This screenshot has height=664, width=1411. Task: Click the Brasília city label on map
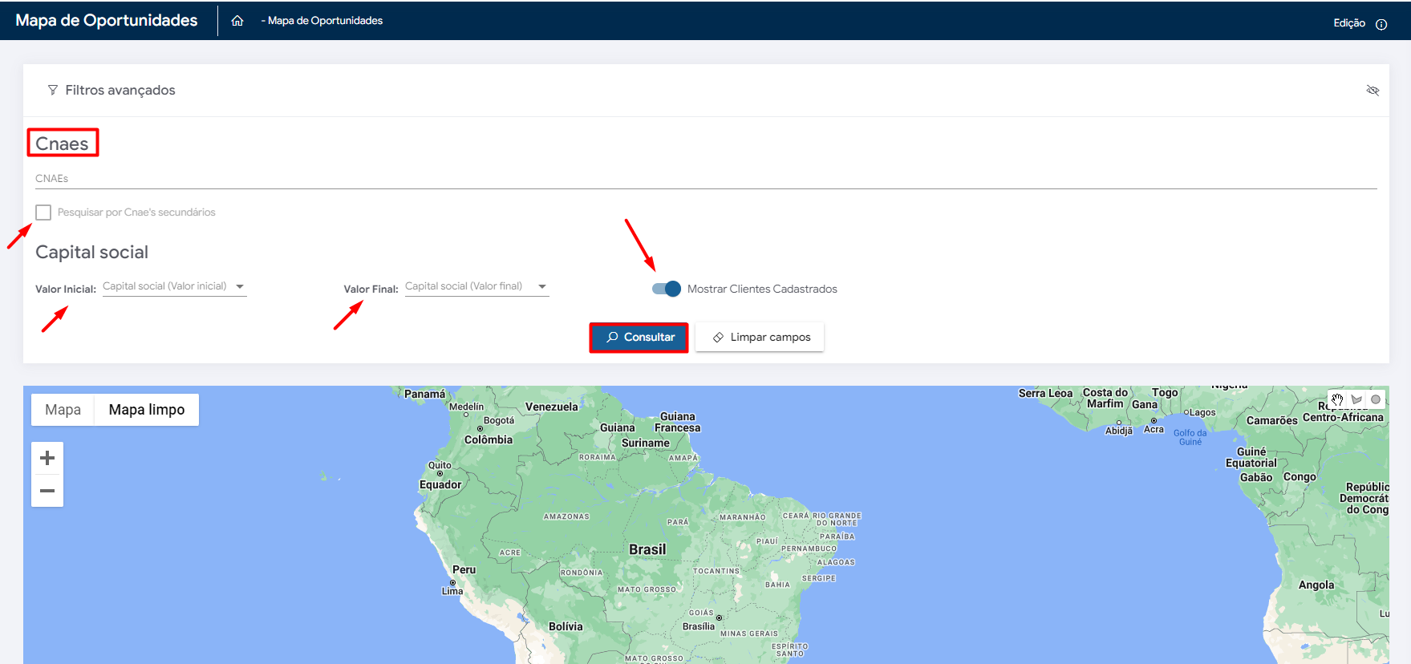pyautogui.click(x=699, y=626)
